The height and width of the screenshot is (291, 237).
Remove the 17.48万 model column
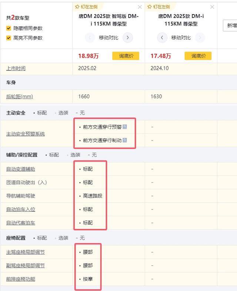tap(212, 7)
